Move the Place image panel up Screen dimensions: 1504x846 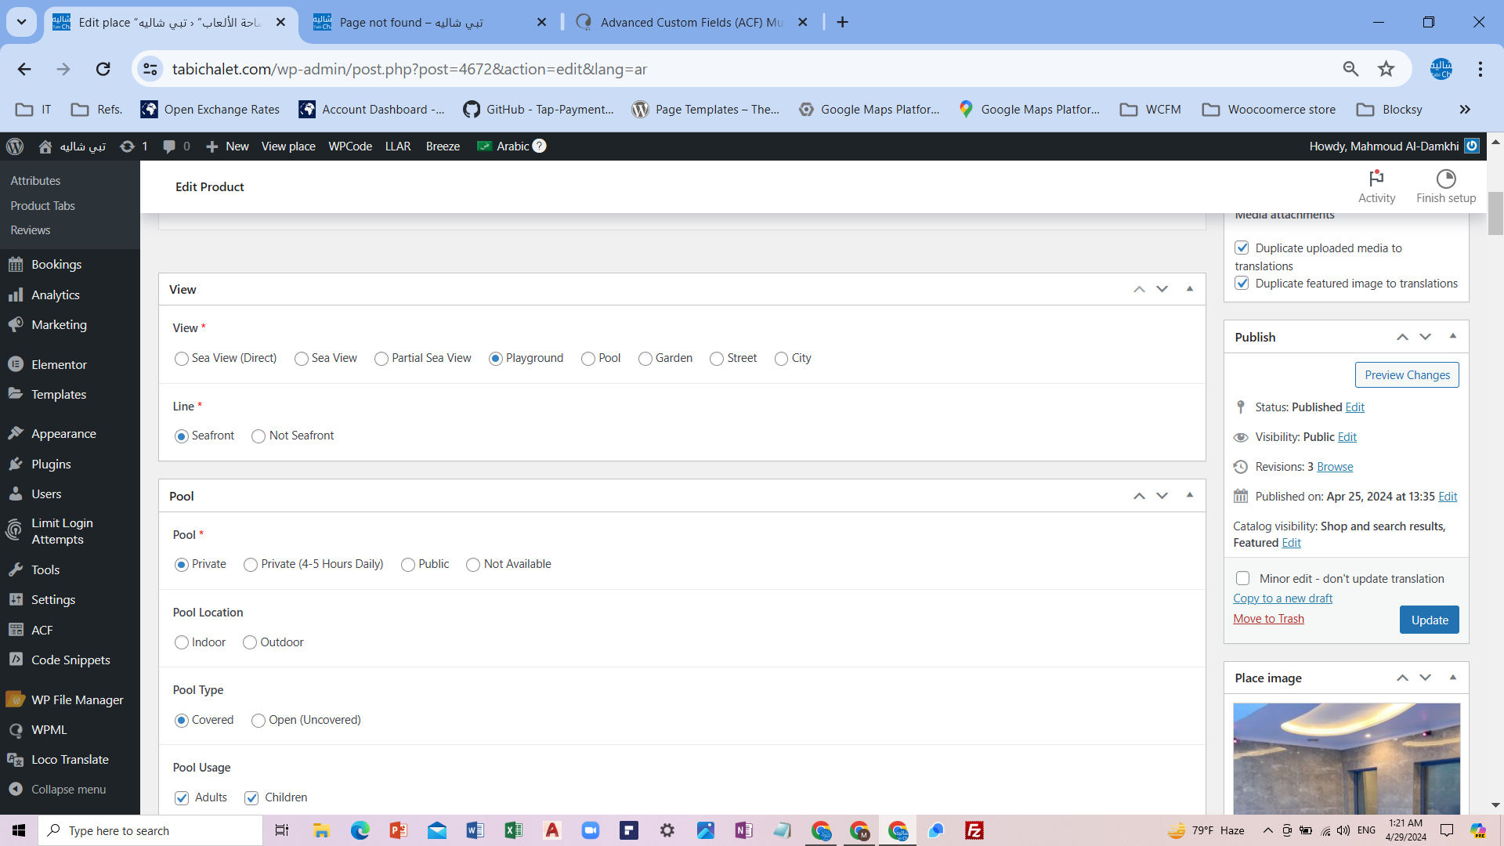click(x=1402, y=678)
